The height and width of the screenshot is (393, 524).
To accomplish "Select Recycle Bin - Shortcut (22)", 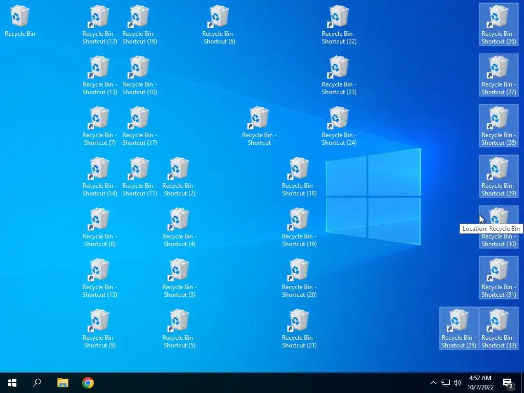I will coord(339,25).
